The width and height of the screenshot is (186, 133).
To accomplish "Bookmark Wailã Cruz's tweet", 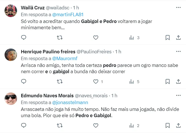I will click(x=168, y=37).
